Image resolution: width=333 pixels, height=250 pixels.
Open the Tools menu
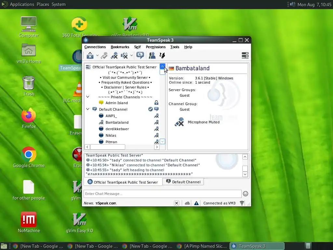pos(175,47)
